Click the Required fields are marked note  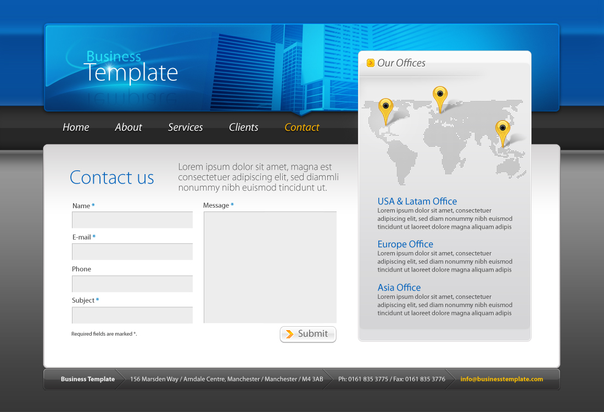click(x=104, y=334)
